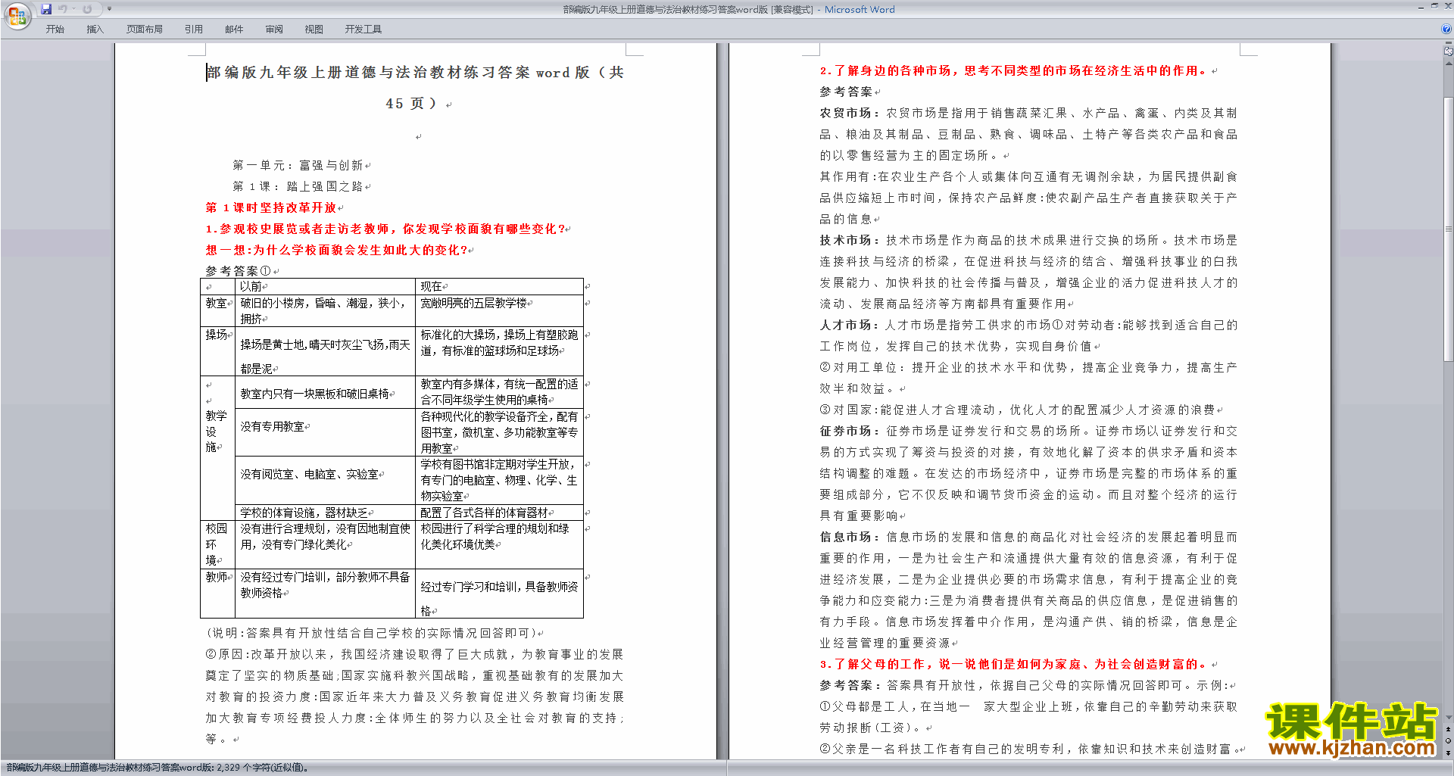Click the Undo icon
Viewport: 1454px width, 776px height.
[x=62, y=9]
